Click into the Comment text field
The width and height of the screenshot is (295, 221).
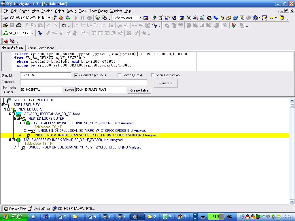coord(83,82)
